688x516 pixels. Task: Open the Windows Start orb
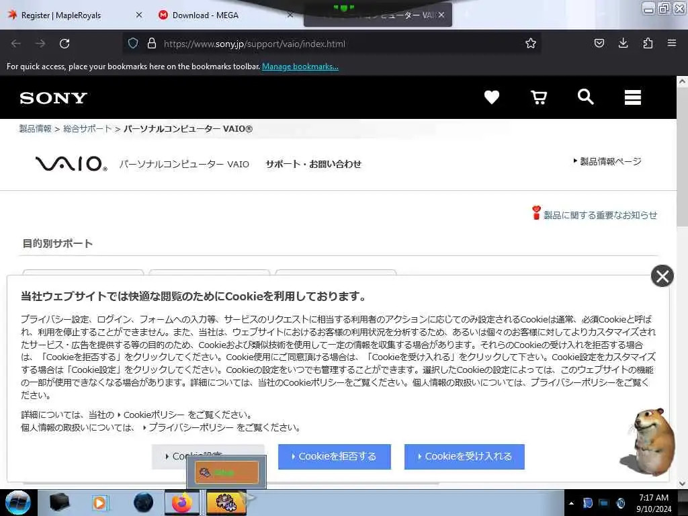point(18,503)
